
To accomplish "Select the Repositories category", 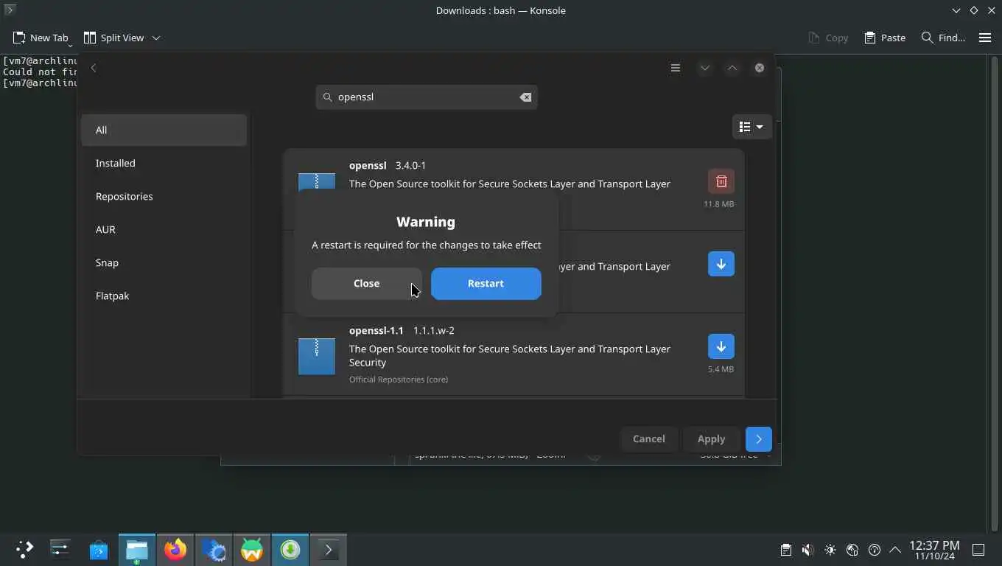I will pyautogui.click(x=164, y=196).
